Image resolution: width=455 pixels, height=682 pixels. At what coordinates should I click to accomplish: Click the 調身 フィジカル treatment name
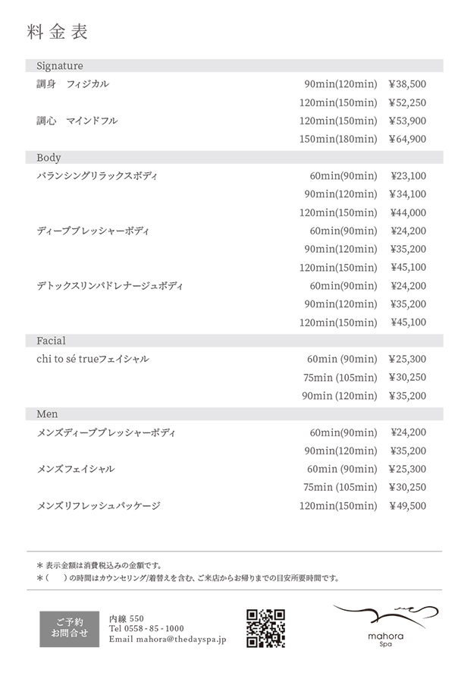pyautogui.click(x=73, y=84)
